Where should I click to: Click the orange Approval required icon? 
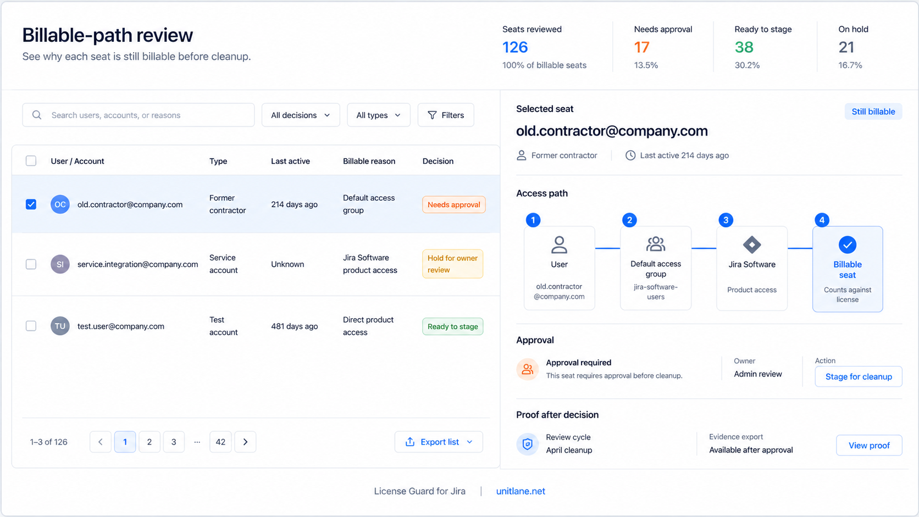(x=527, y=369)
